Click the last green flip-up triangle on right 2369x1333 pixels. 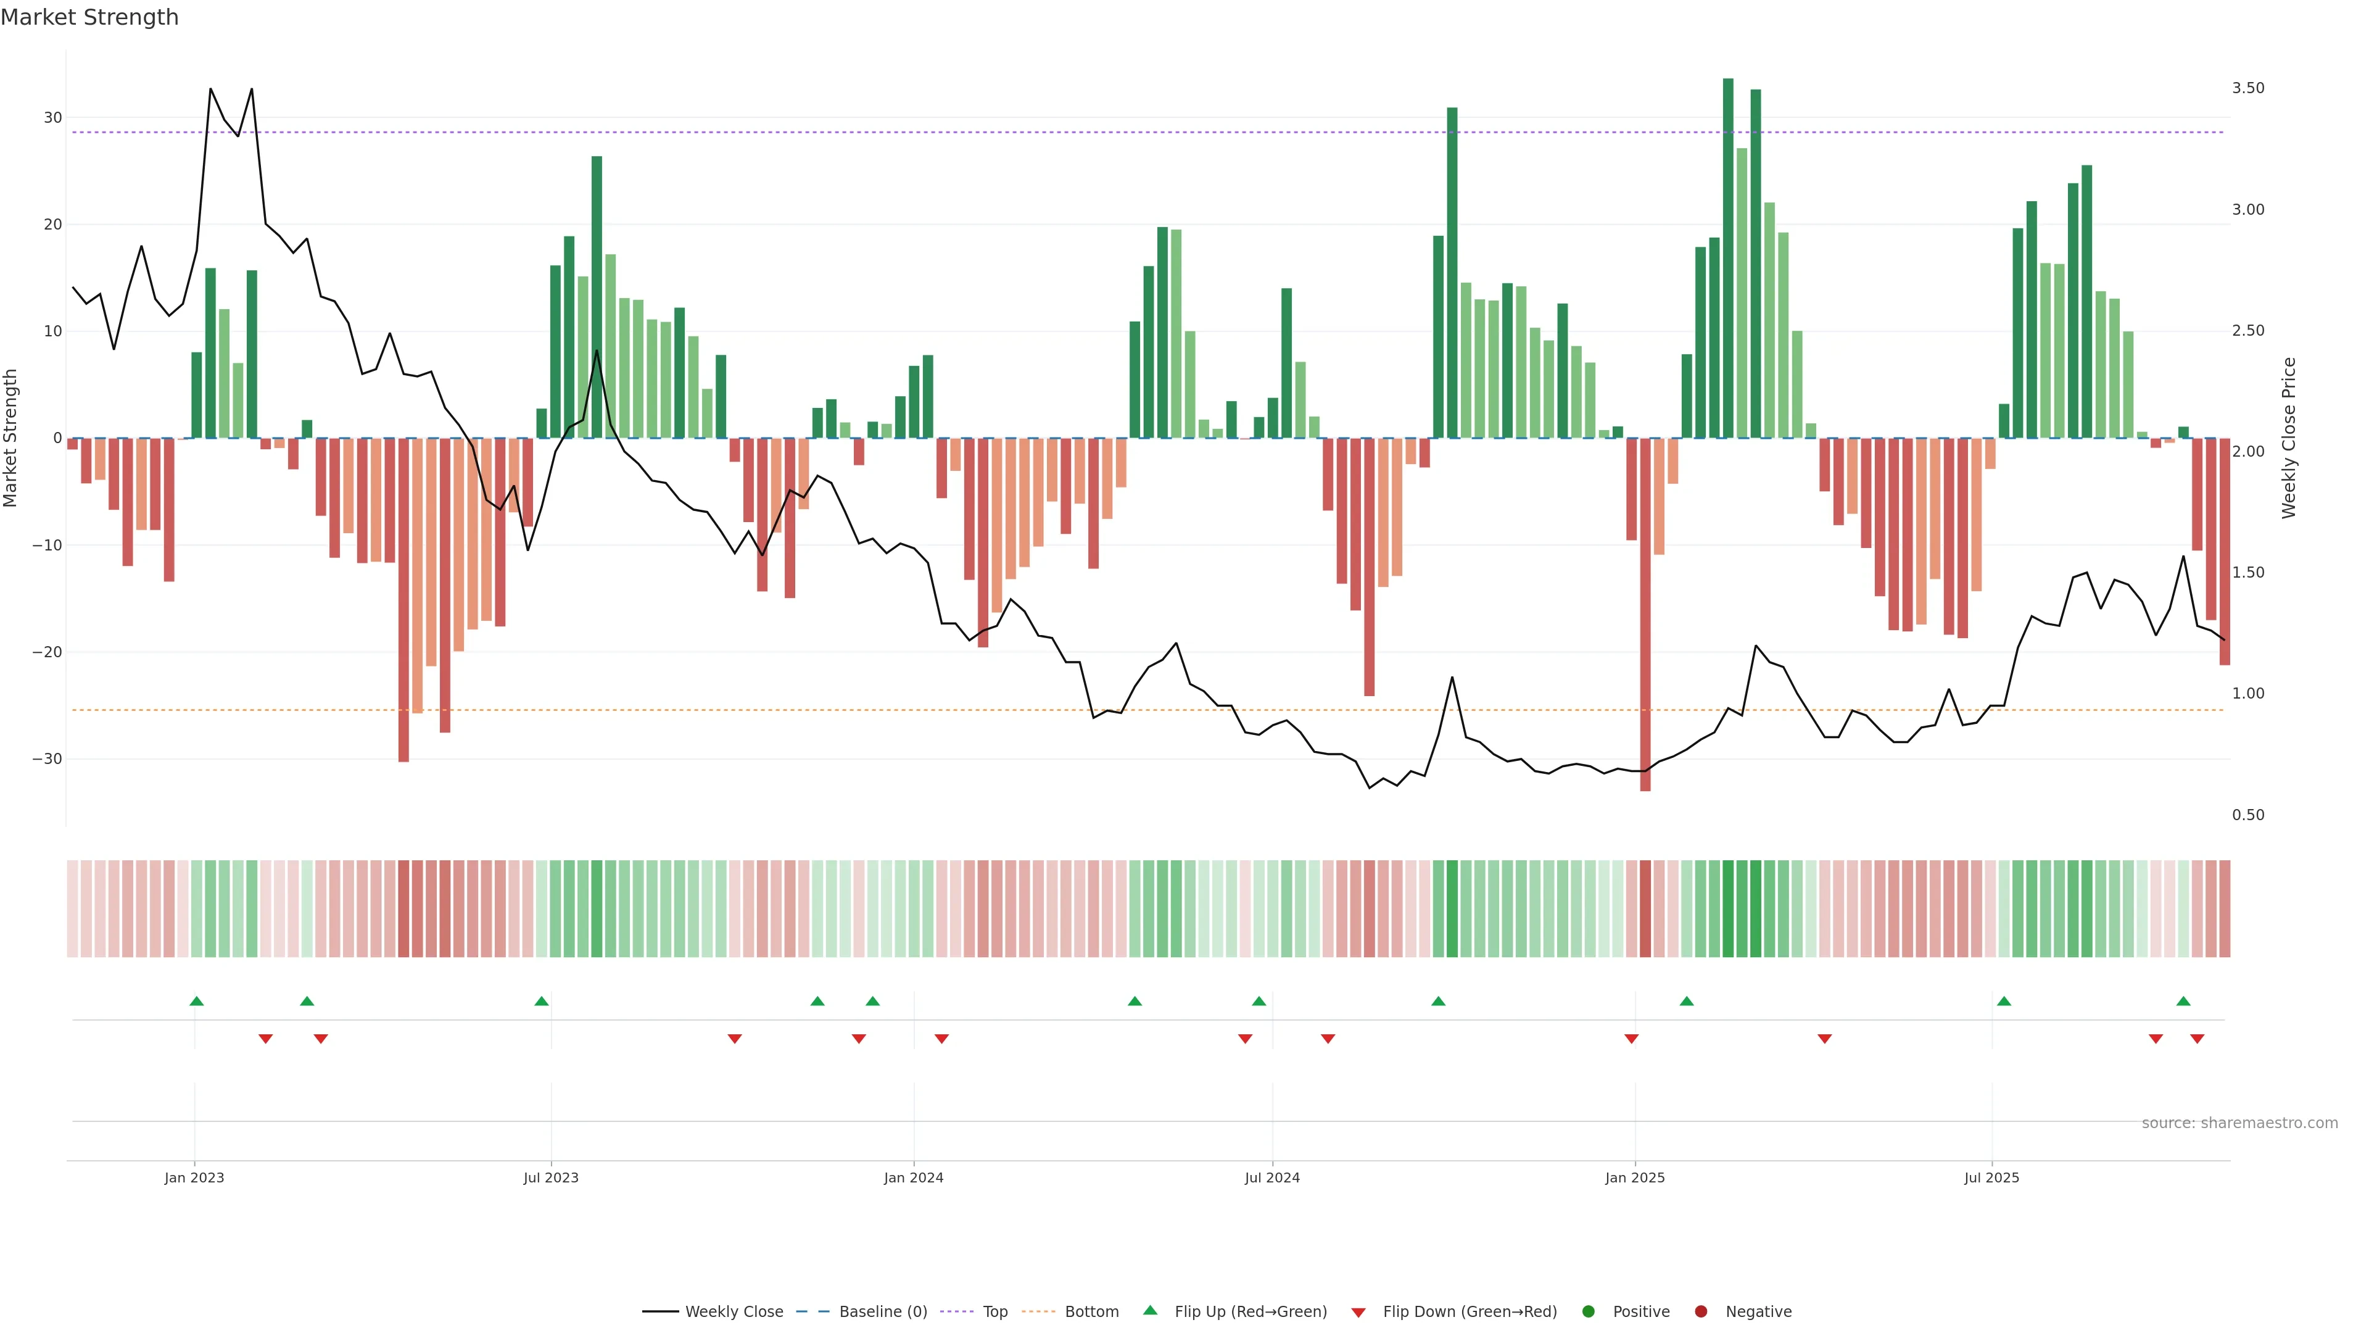(2183, 1001)
